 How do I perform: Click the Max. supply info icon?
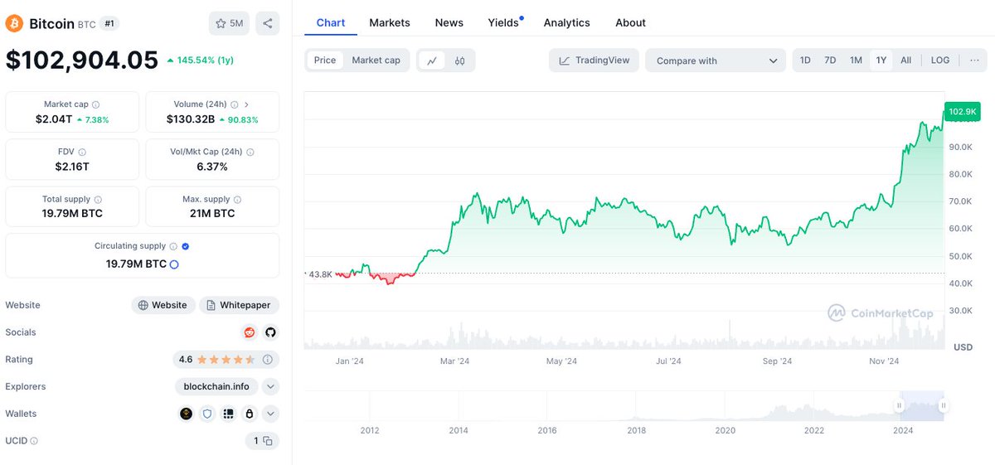(238, 200)
